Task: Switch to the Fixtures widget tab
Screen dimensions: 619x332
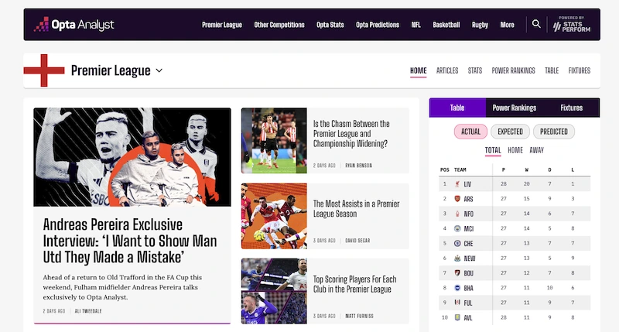Action: pos(571,108)
